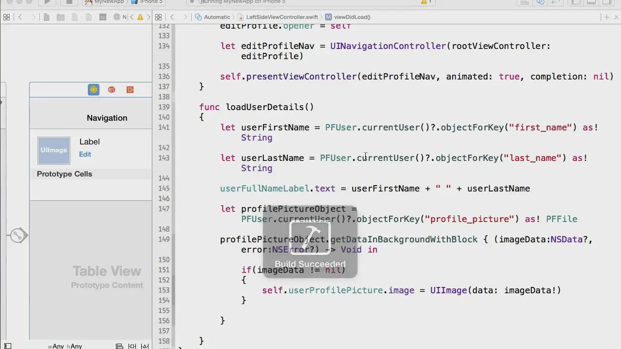The height and width of the screenshot is (349, 621).
Task: Open related items menu in left editor
Action: click(6, 17)
